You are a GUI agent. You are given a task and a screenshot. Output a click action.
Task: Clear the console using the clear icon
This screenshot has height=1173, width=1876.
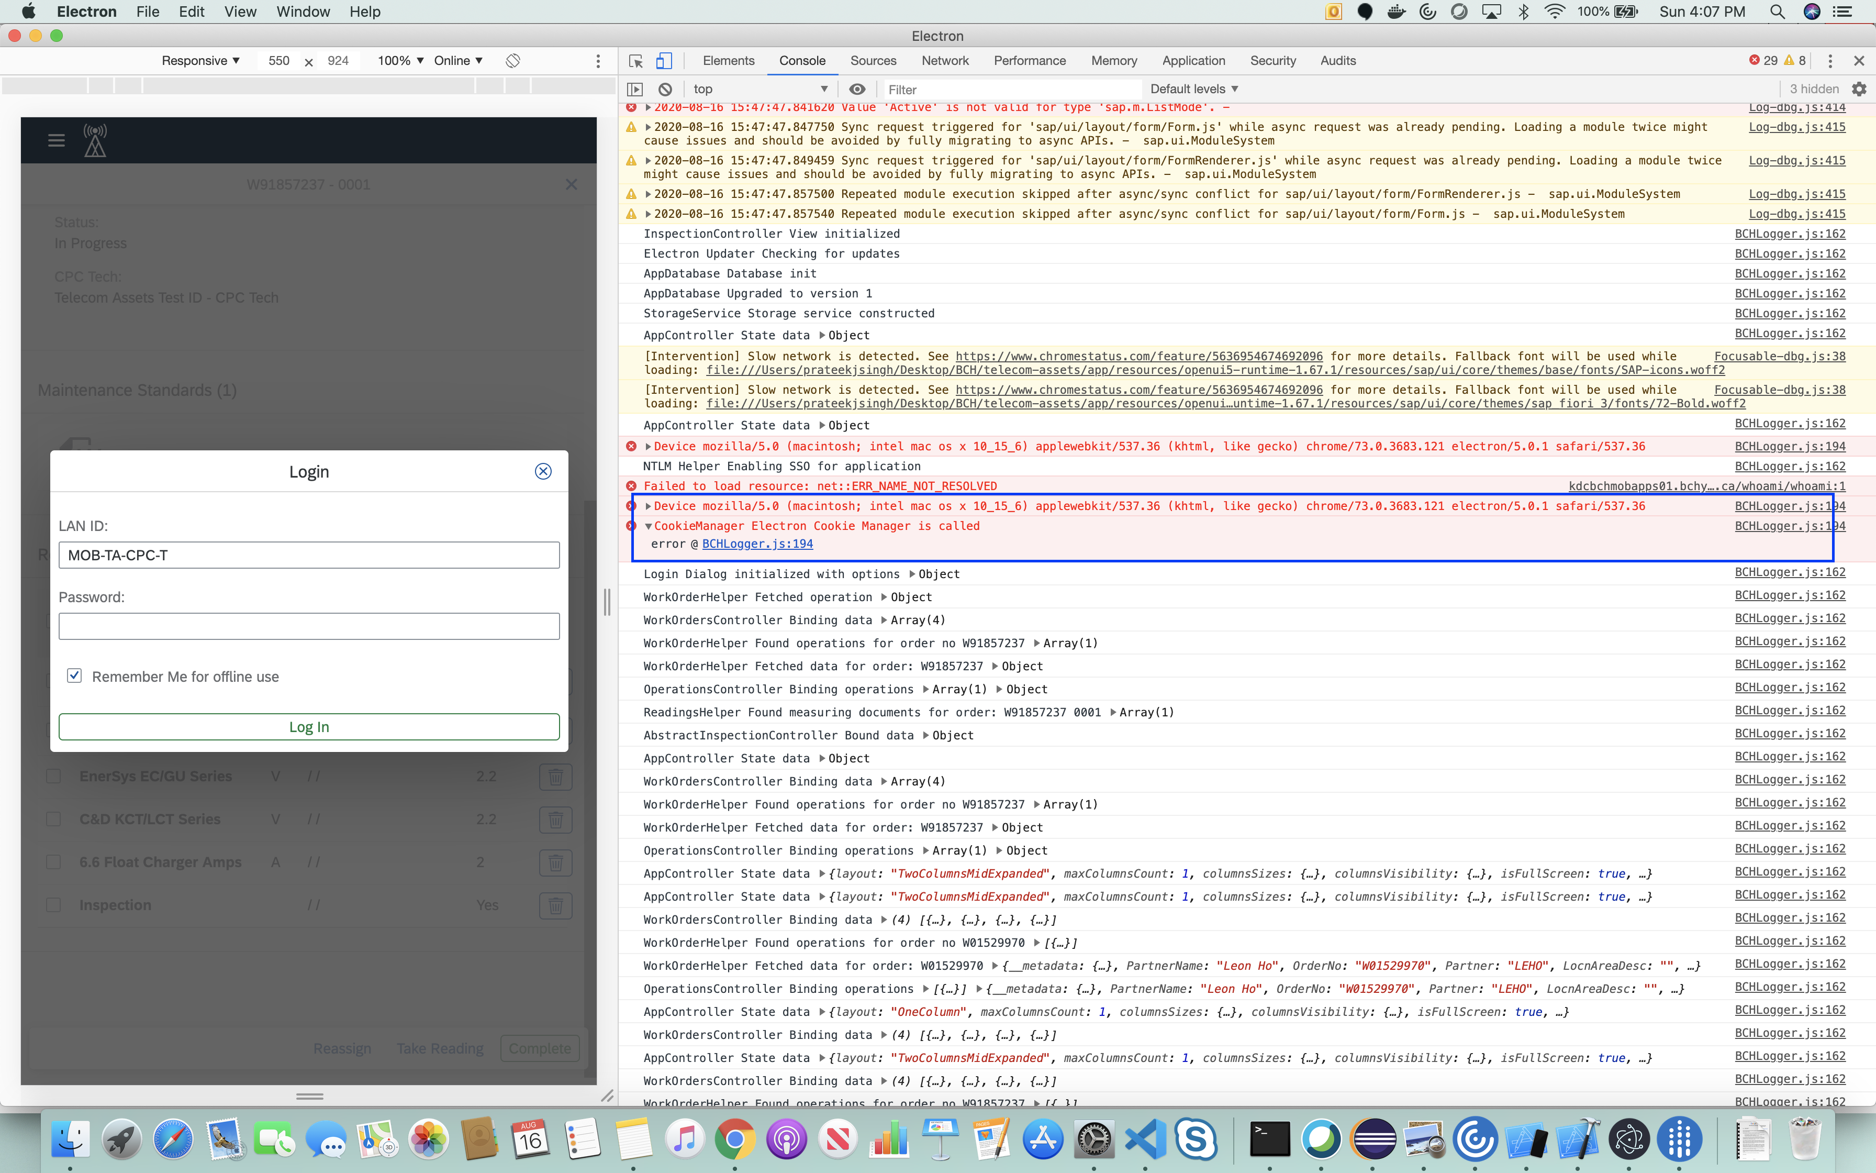point(665,88)
